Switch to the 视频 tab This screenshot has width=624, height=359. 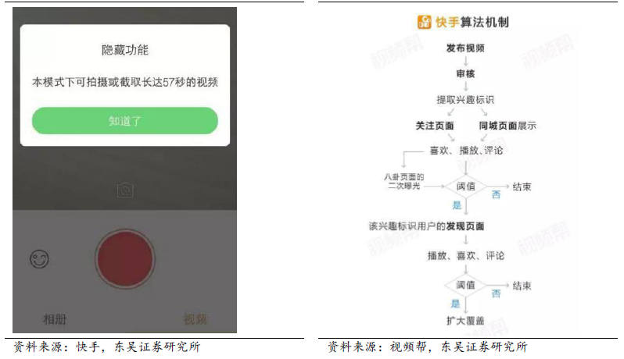195,319
